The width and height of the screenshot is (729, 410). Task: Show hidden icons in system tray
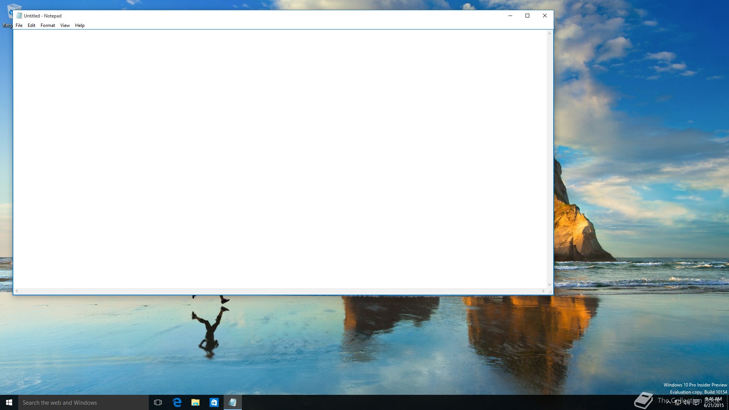point(668,402)
